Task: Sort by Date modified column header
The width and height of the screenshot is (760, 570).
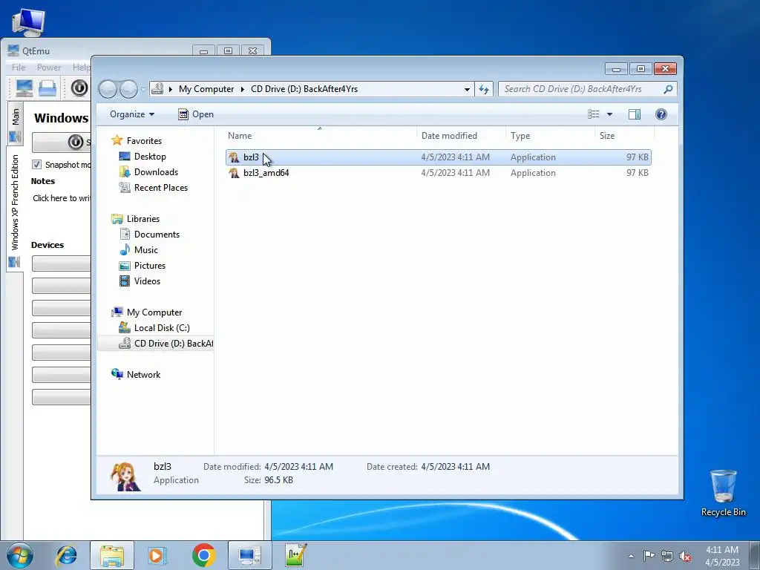Action: point(461,136)
